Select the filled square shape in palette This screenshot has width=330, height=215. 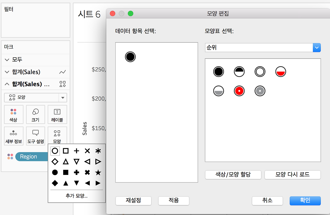pyautogui.click(x=66, y=172)
